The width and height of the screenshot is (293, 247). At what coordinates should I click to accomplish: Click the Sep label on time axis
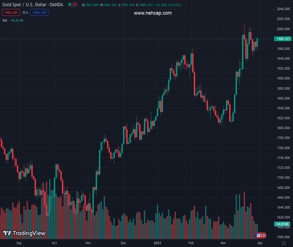19,243
